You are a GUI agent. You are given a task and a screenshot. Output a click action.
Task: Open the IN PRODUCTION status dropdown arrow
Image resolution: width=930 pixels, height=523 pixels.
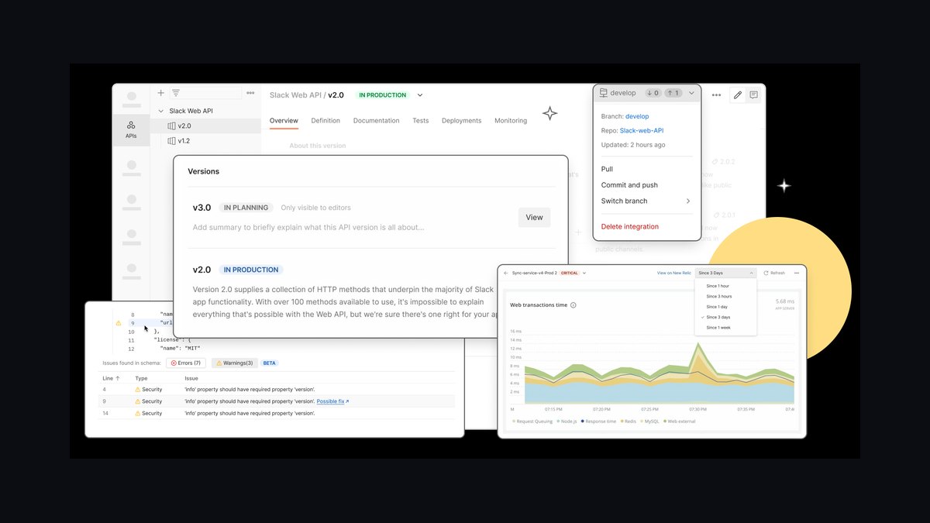(420, 95)
